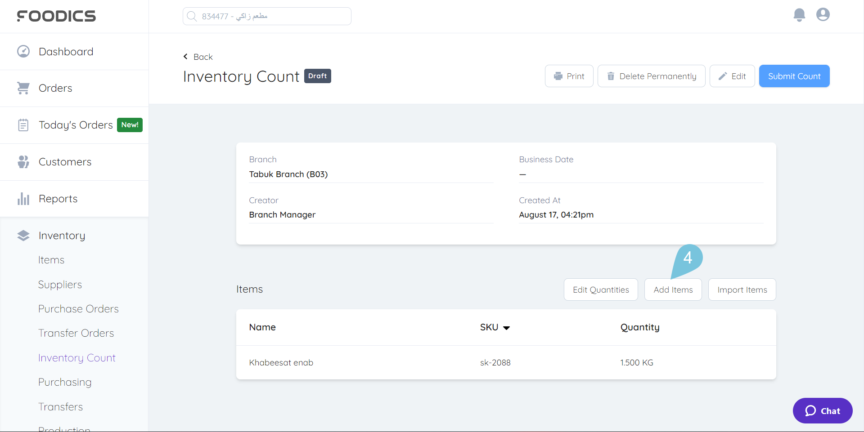Click the Inventory Count page title
Image resolution: width=864 pixels, height=432 pixels.
click(x=241, y=76)
